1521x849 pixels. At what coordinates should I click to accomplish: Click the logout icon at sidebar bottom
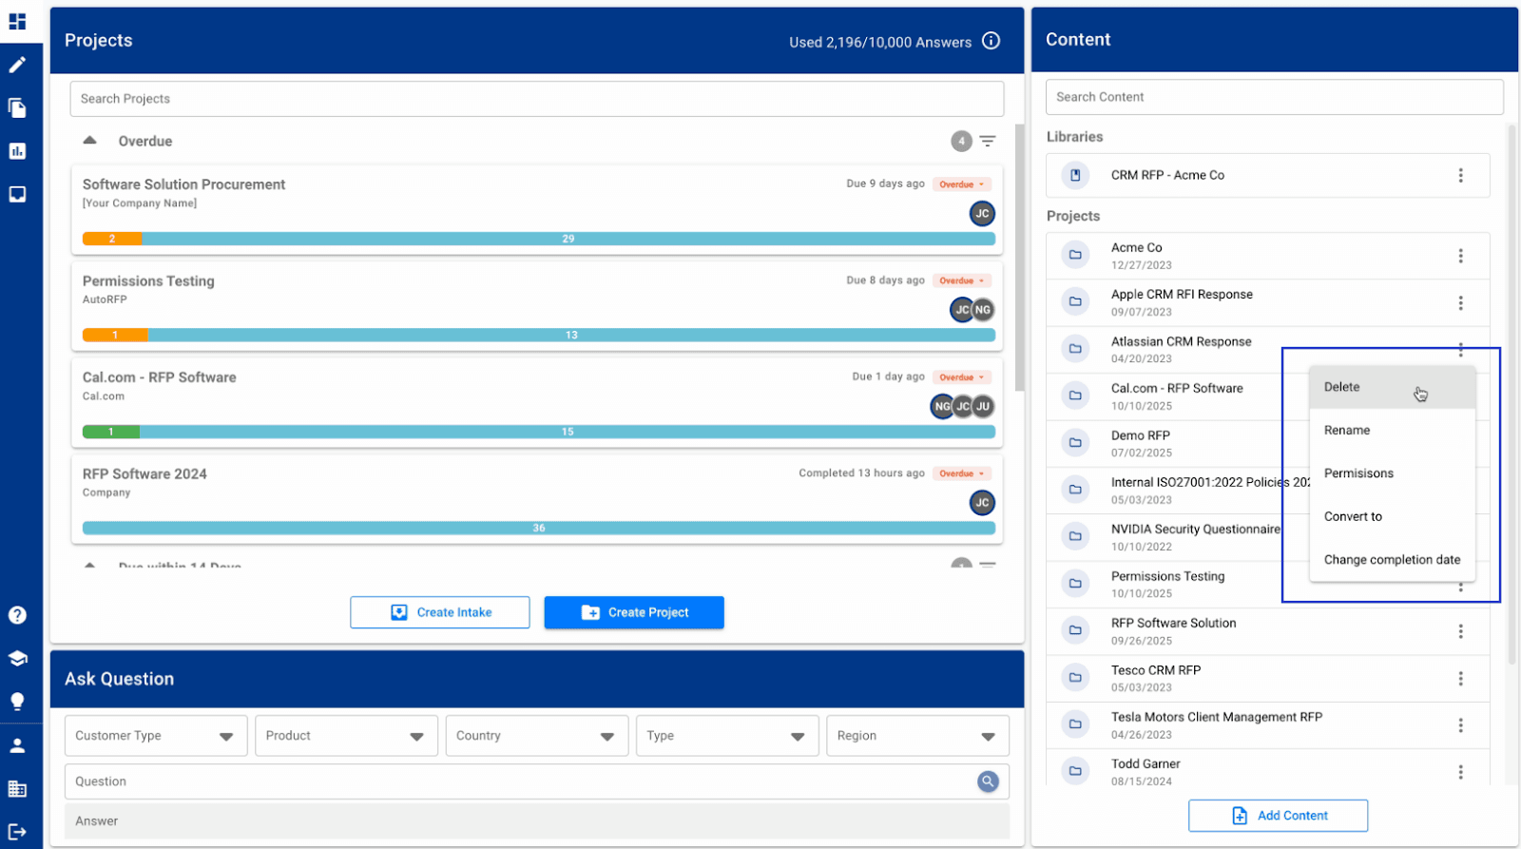tap(17, 832)
